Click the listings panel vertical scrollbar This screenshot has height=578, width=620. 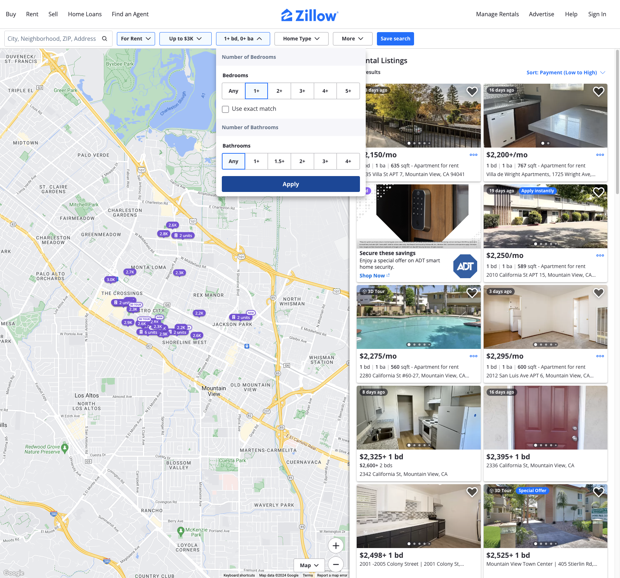(617, 123)
